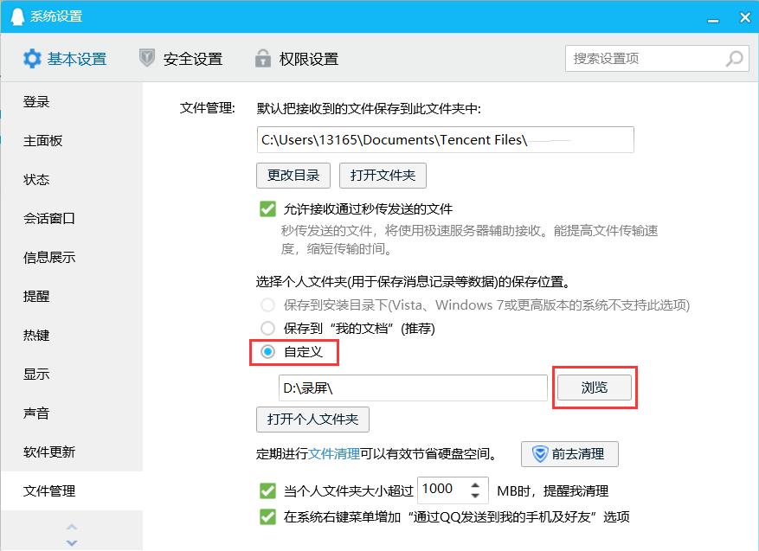Click the up stepper arrow beside 1000
759x551 pixels.
(x=477, y=484)
